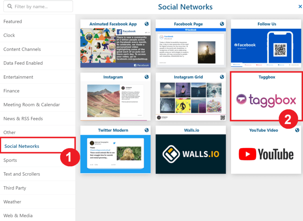Select the Social Networks category
This screenshot has height=221, width=303.
pos(22,146)
